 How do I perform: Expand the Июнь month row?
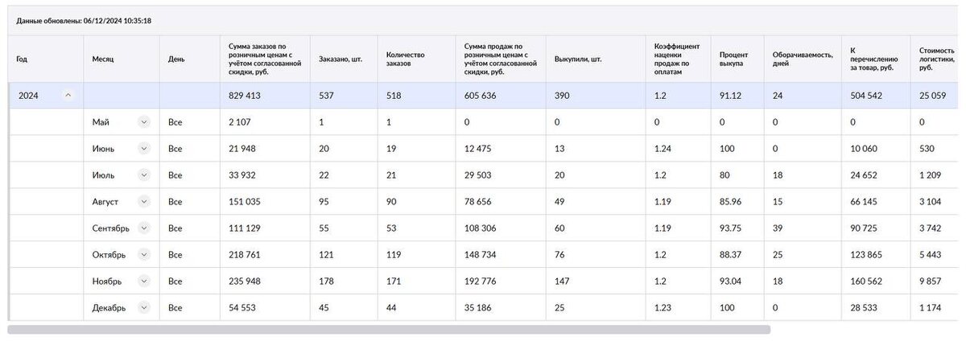143,148
